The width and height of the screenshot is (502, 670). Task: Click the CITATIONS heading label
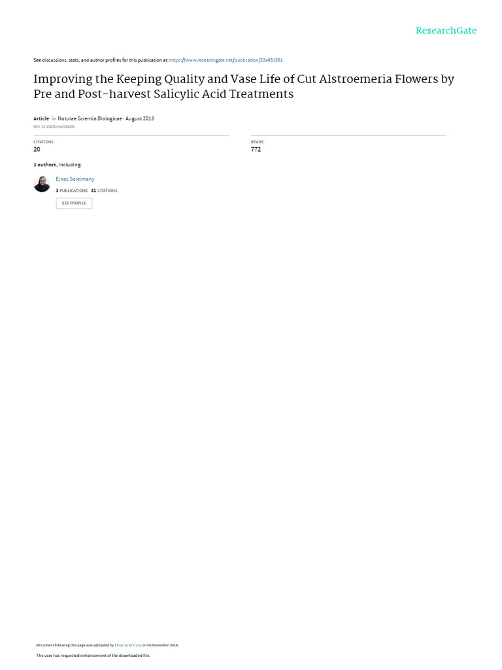click(x=44, y=142)
